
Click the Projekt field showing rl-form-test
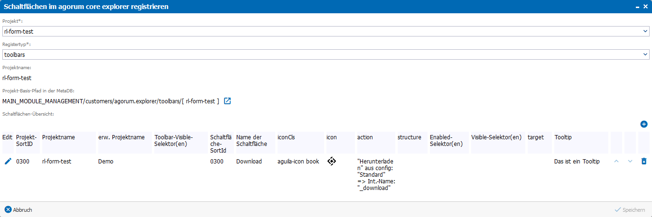pyautogui.click(x=326, y=31)
